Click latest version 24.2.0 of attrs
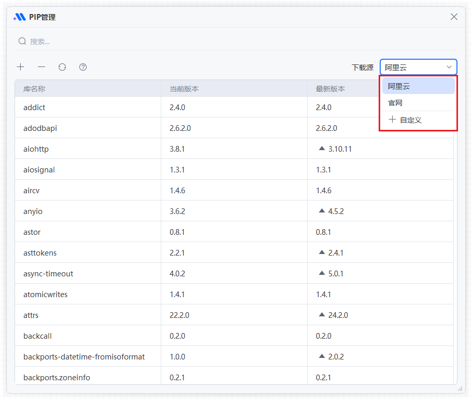472x400 pixels. pyautogui.click(x=338, y=315)
